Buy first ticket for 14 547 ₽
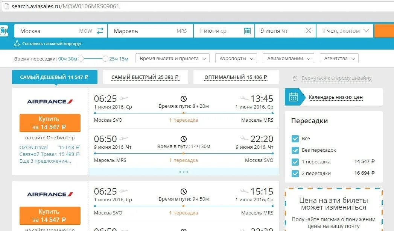Screen dimensions: 394x231 click(50, 123)
